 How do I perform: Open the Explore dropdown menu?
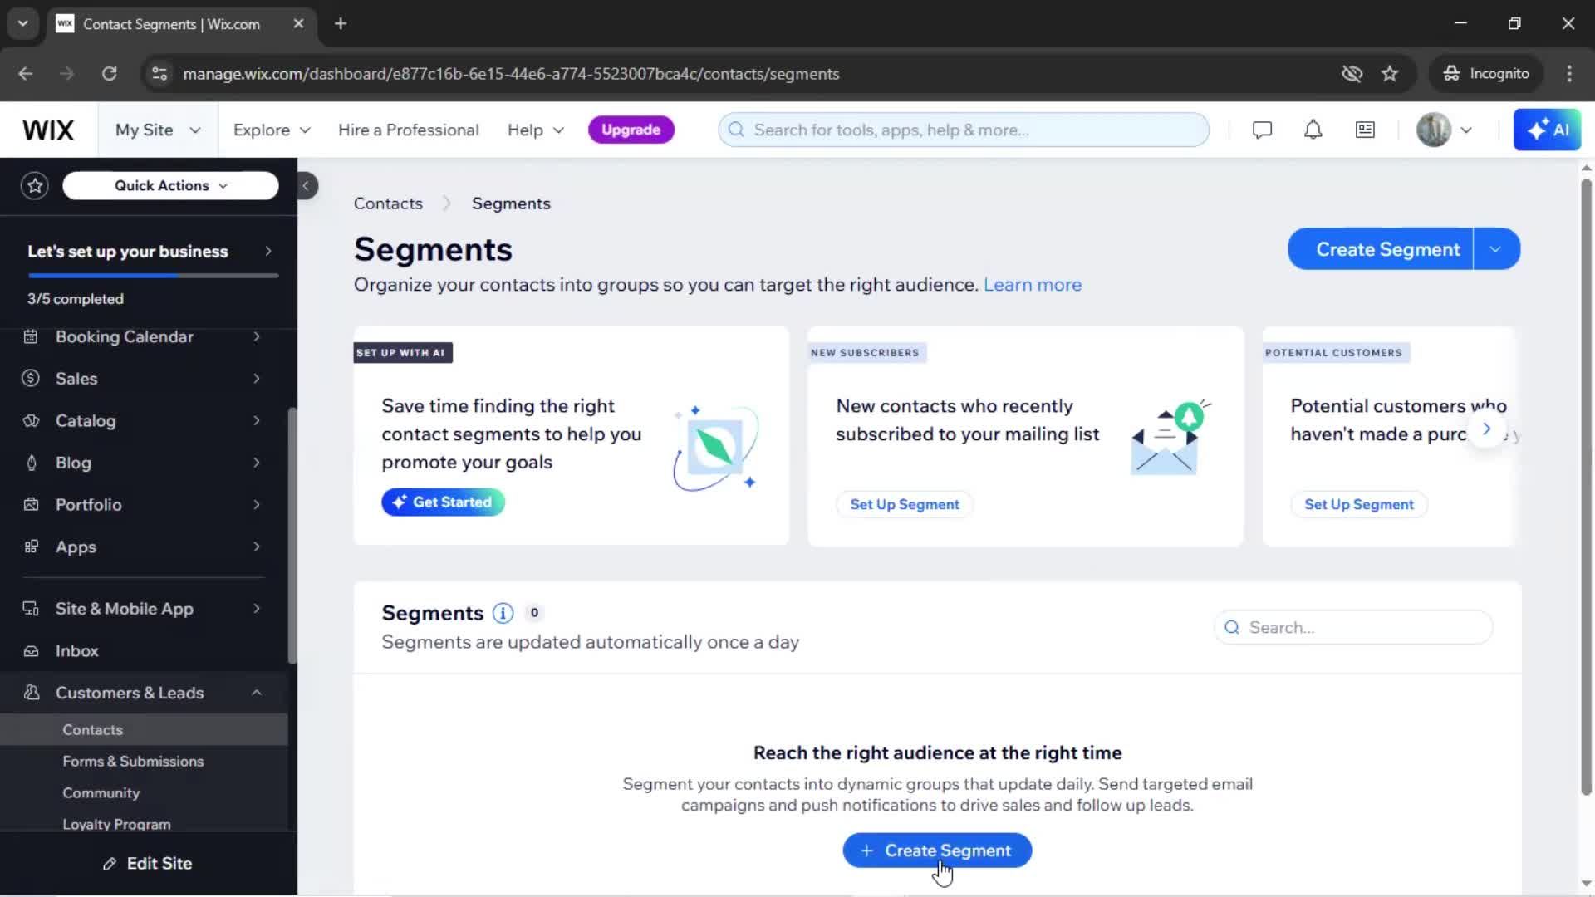coord(272,130)
